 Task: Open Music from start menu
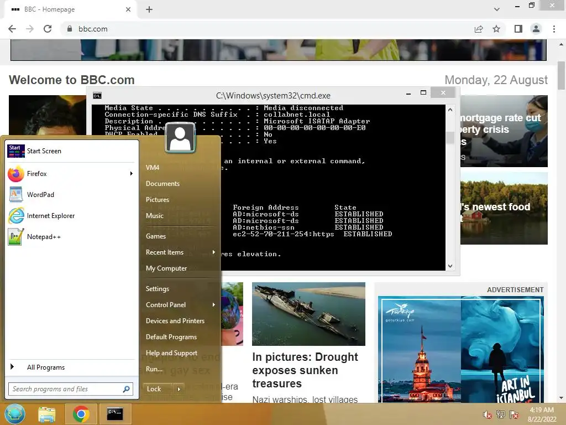(155, 216)
